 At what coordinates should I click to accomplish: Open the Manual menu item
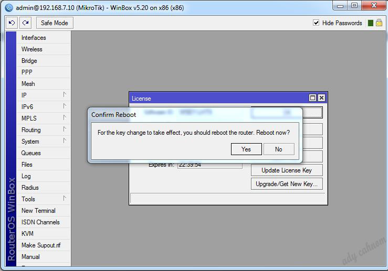click(x=44, y=257)
